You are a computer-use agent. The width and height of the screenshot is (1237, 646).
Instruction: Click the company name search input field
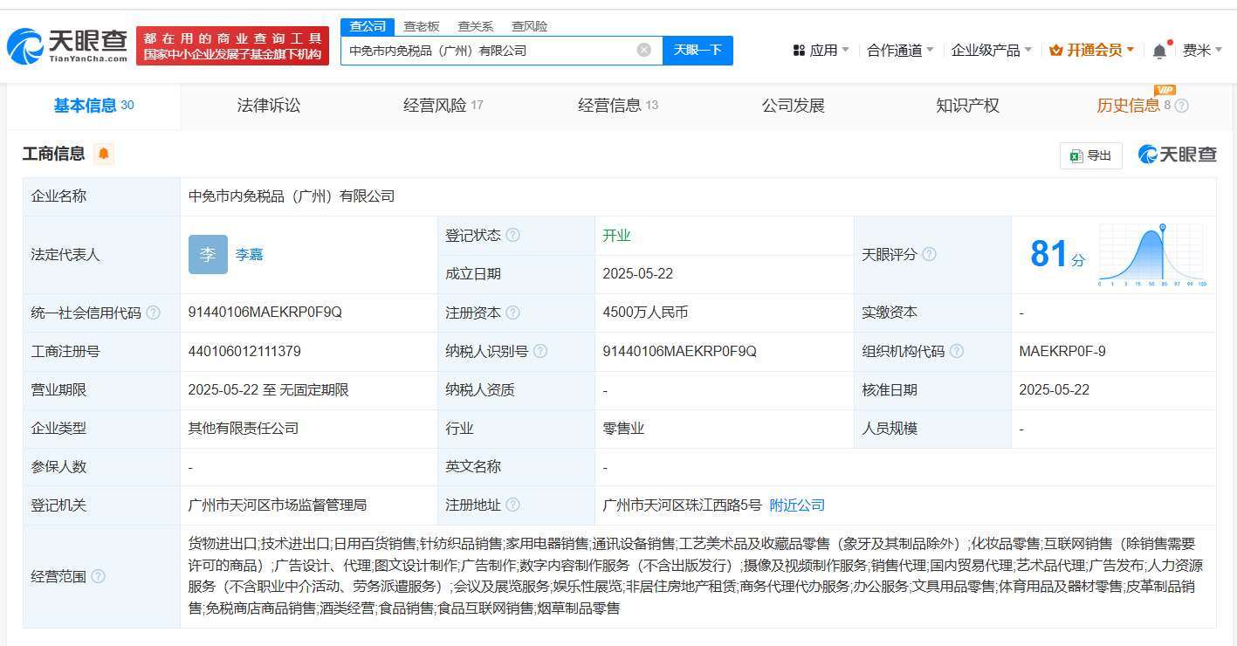(489, 50)
